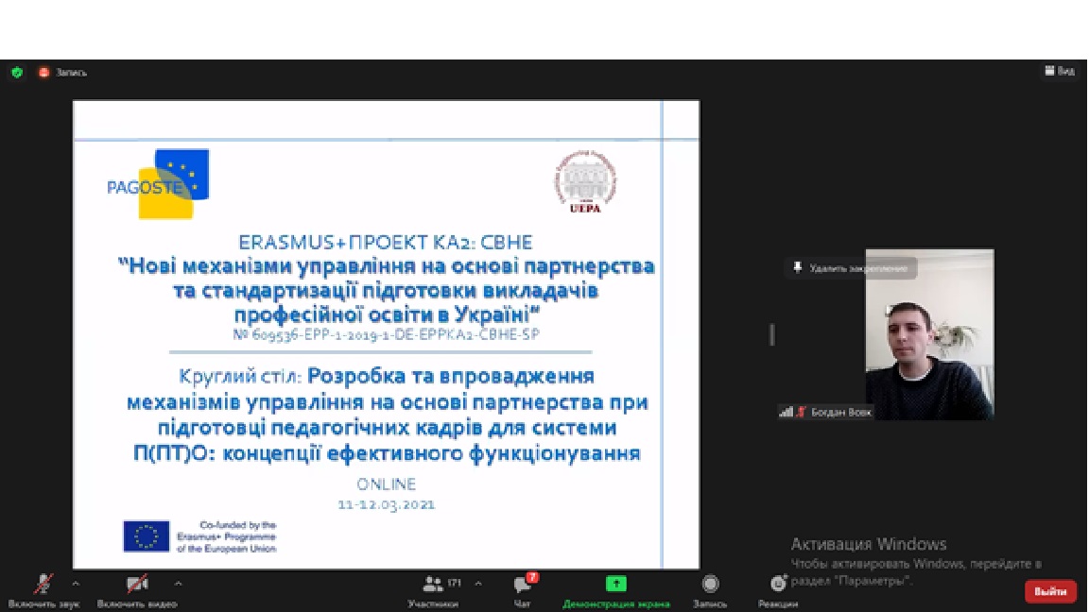Expand video options arrow beside camera
Viewport: 1089px width, 612px height.
click(x=178, y=584)
